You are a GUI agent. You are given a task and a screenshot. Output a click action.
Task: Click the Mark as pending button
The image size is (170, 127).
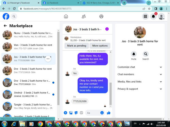coord(76,46)
